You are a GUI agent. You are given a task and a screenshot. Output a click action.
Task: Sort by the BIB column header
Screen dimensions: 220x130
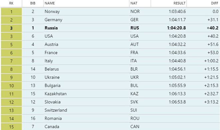(33, 3)
